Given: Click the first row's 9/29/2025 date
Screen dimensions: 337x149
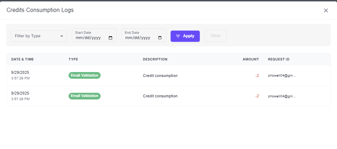Looking at the screenshot, I should (20, 72).
